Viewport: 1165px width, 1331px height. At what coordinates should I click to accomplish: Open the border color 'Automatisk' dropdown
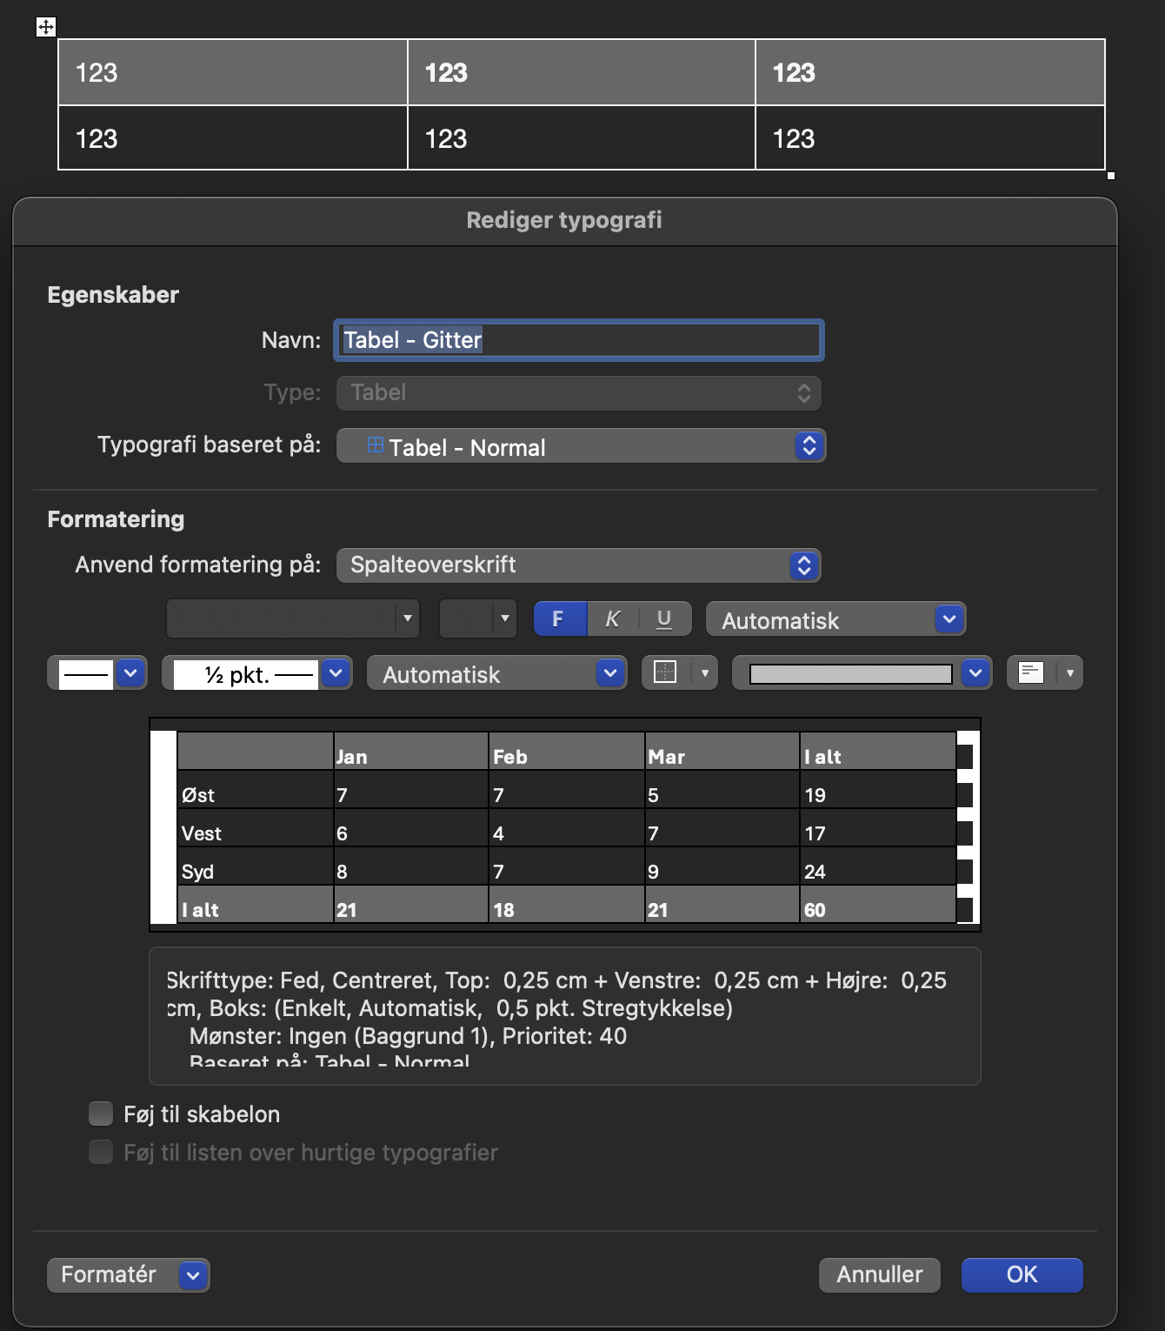click(x=609, y=672)
